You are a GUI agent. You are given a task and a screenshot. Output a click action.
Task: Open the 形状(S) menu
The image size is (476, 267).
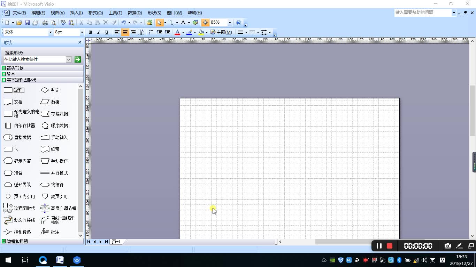coord(154,13)
